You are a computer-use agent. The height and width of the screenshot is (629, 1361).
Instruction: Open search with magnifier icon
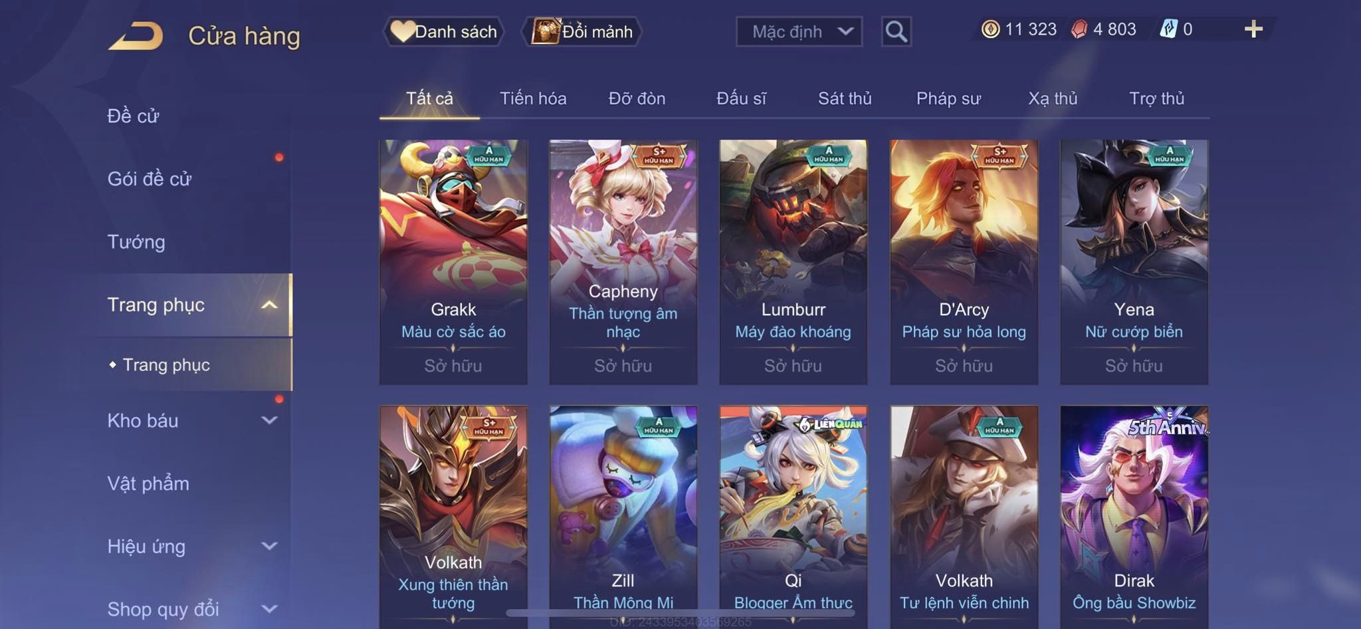click(896, 31)
